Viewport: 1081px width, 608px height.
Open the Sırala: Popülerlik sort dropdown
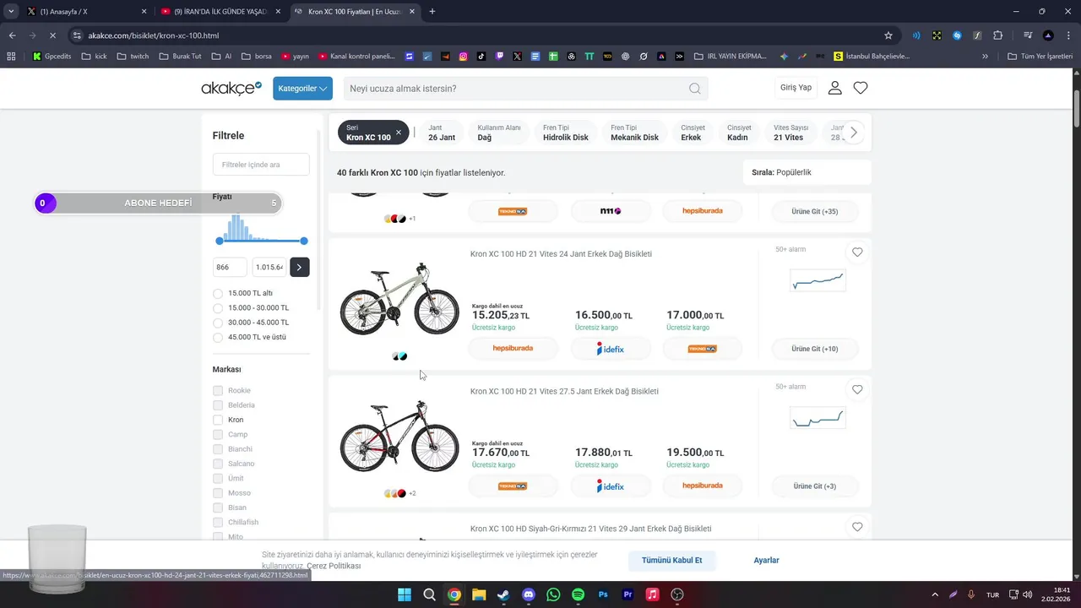(x=807, y=172)
